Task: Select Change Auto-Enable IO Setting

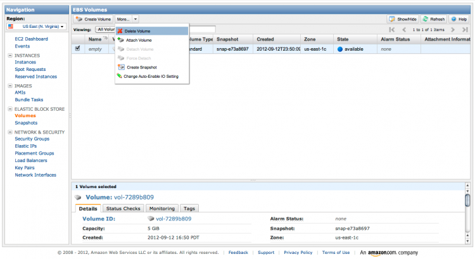Action: [x=152, y=77]
